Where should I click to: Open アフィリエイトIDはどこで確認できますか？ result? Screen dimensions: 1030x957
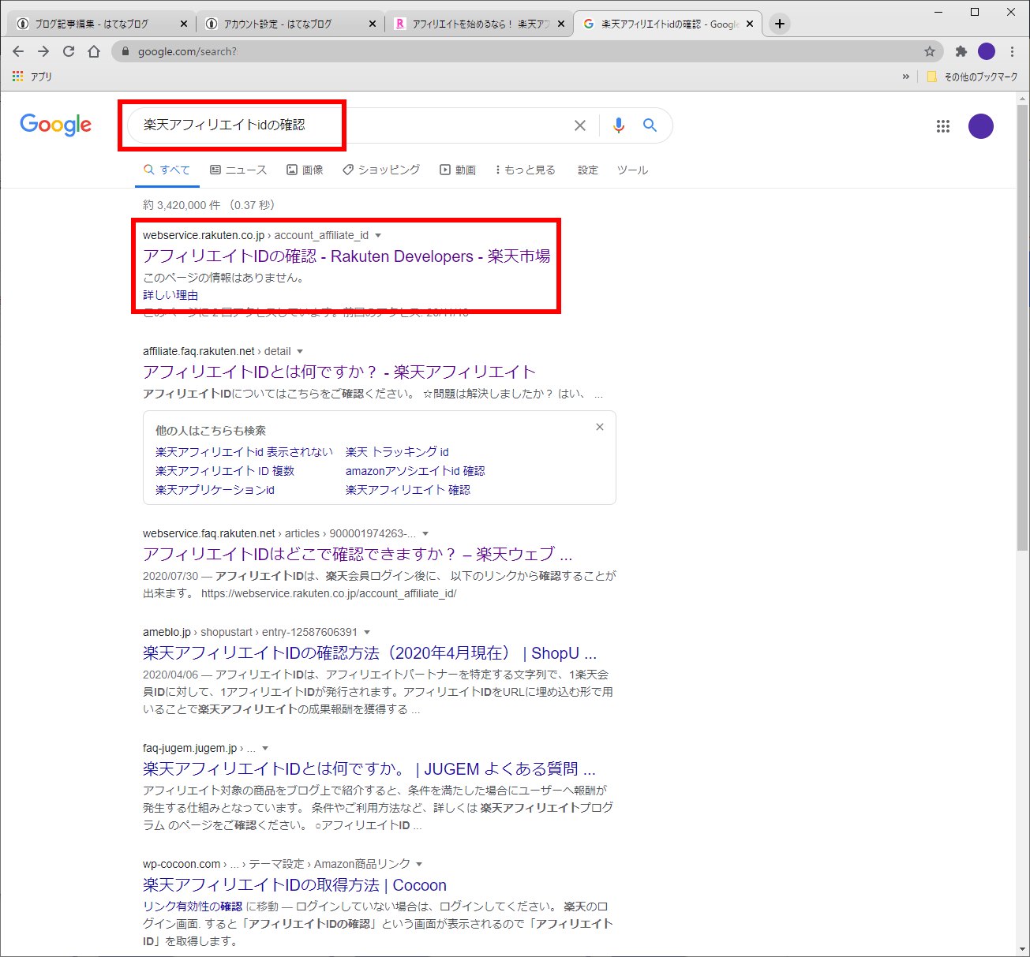pos(358,555)
